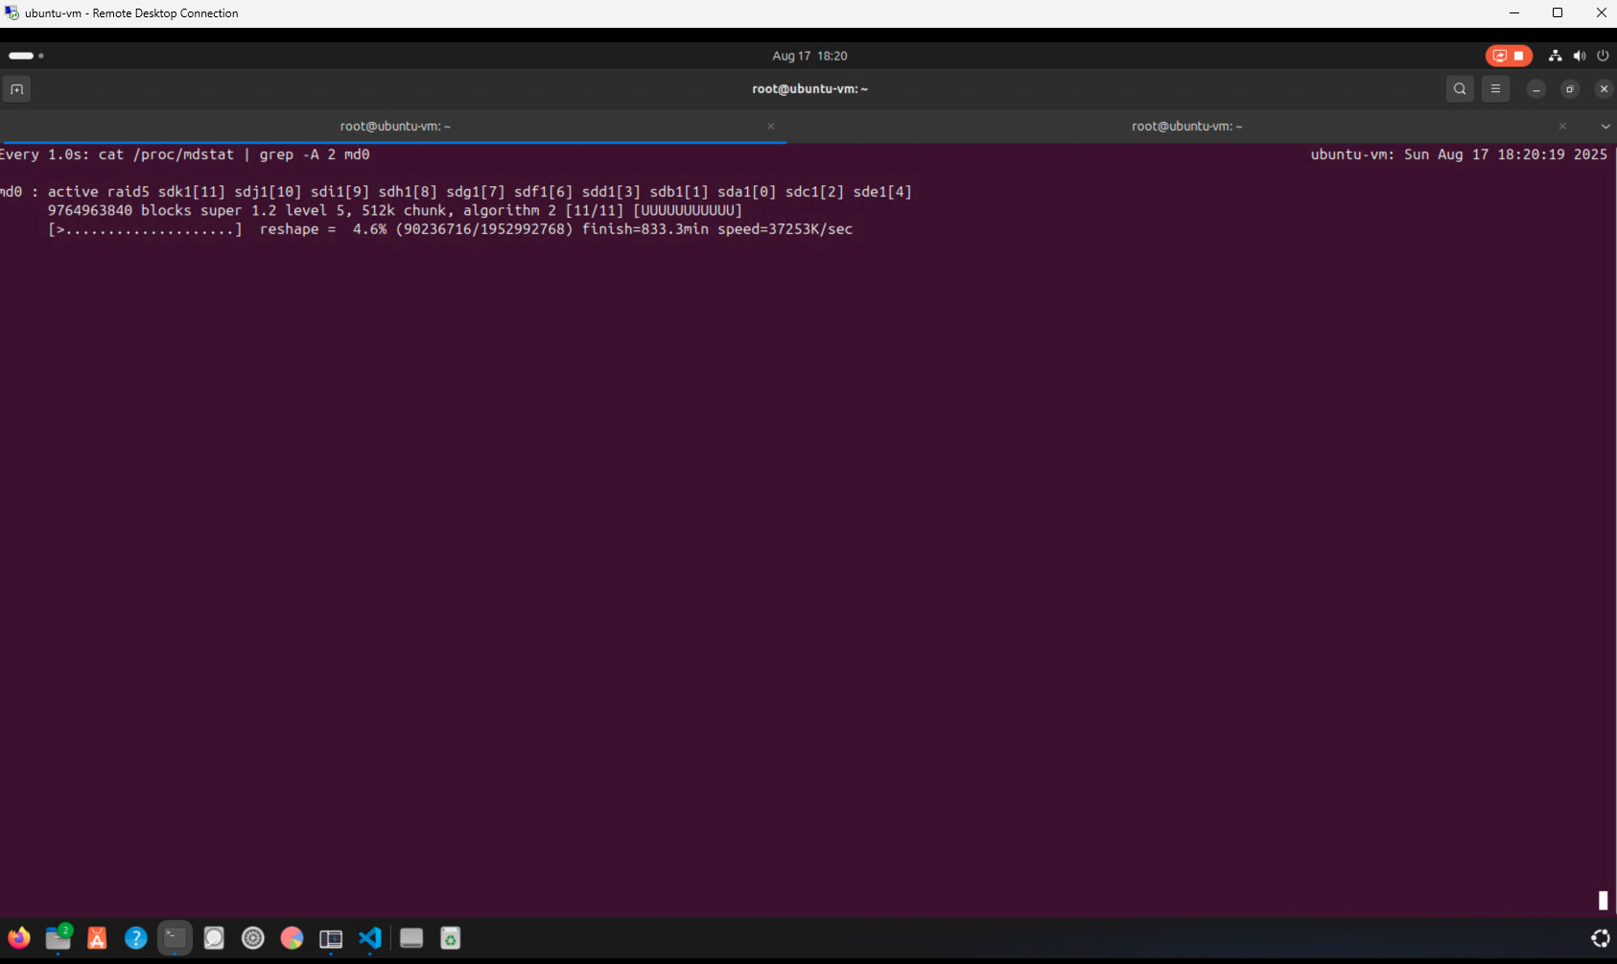Stop the screen sharing session

point(1519,56)
